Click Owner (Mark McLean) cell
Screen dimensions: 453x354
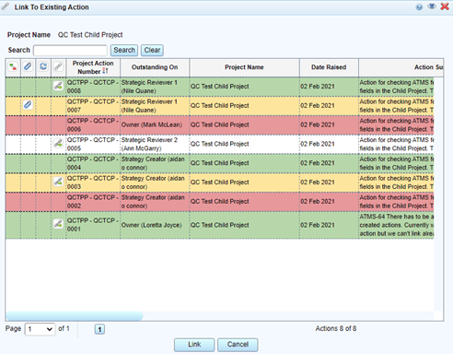pyautogui.click(x=155, y=124)
